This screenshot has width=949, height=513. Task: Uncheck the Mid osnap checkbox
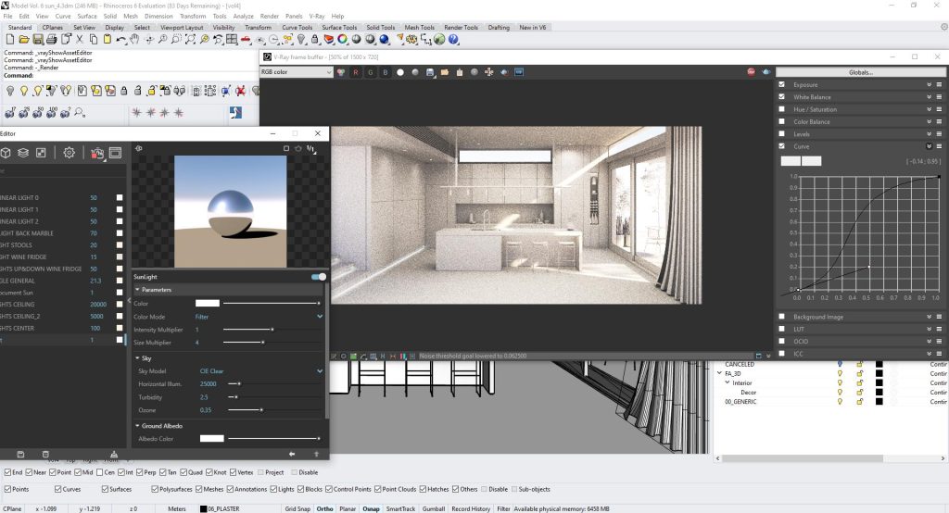pos(76,472)
